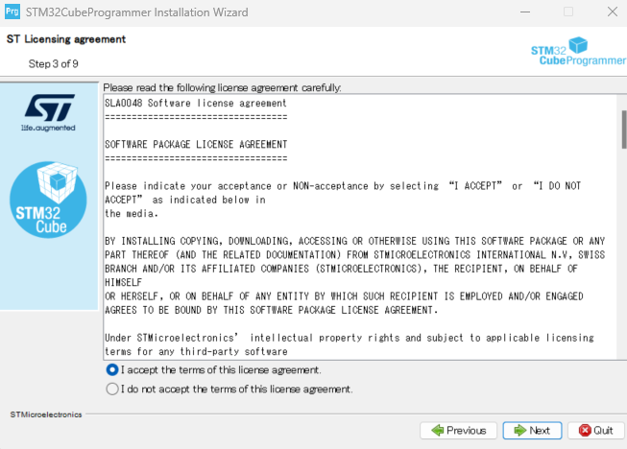Go back with the Previous button

(459, 431)
